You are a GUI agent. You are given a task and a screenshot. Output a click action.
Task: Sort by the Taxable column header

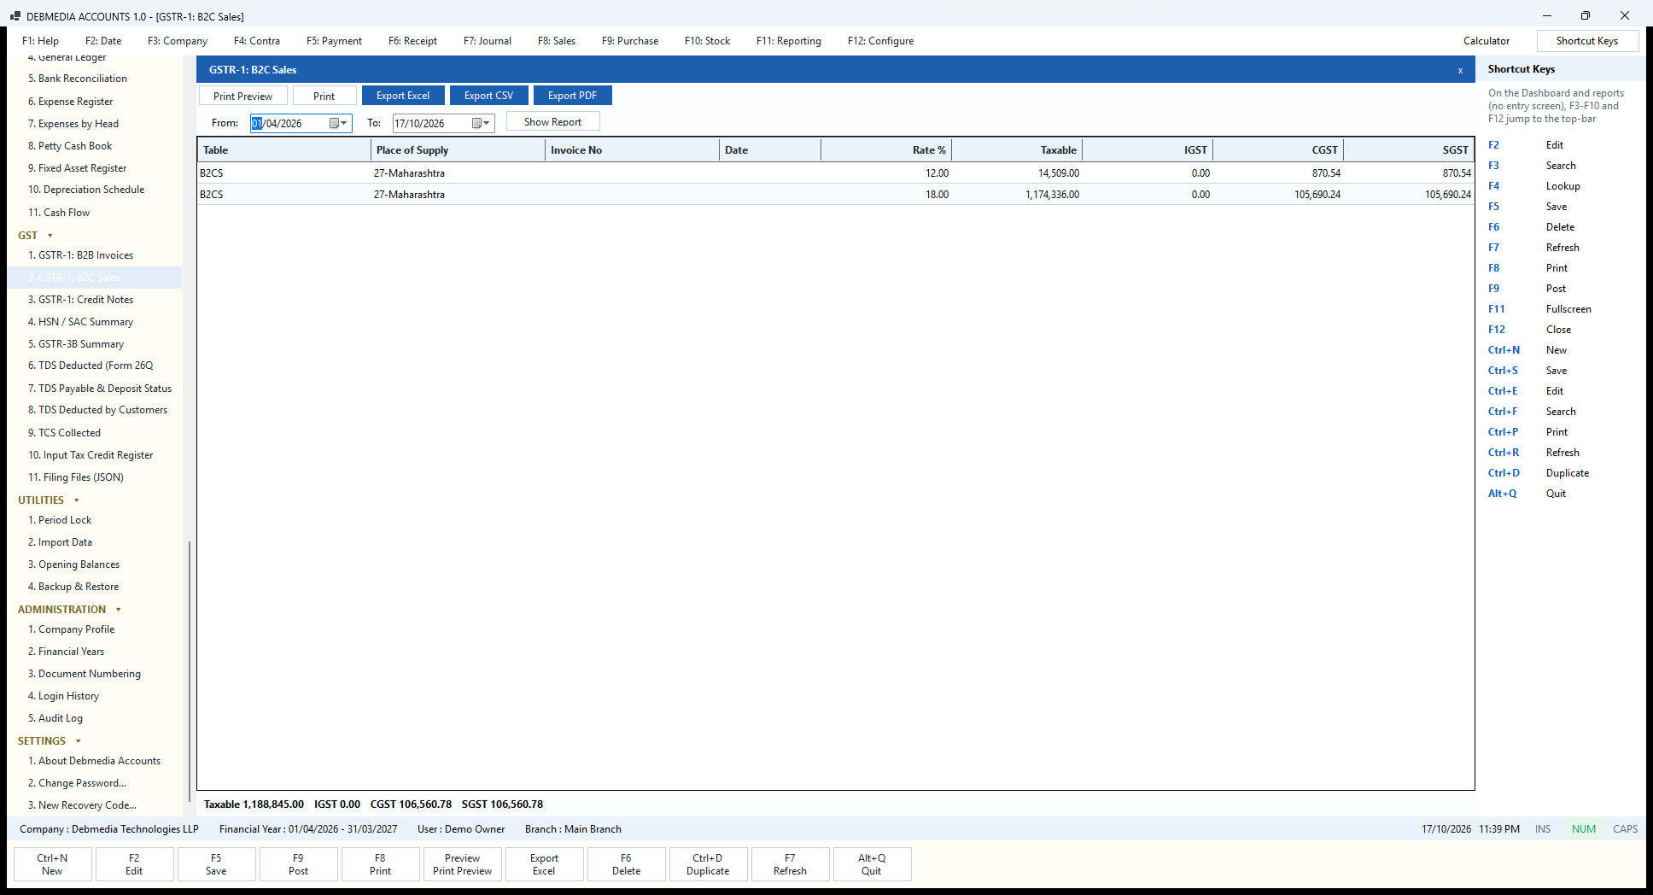[1017, 150]
